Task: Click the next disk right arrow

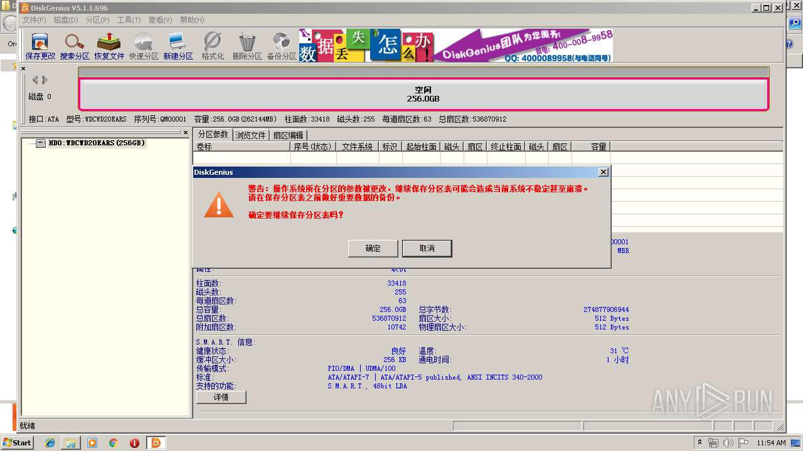Action: (x=45, y=80)
